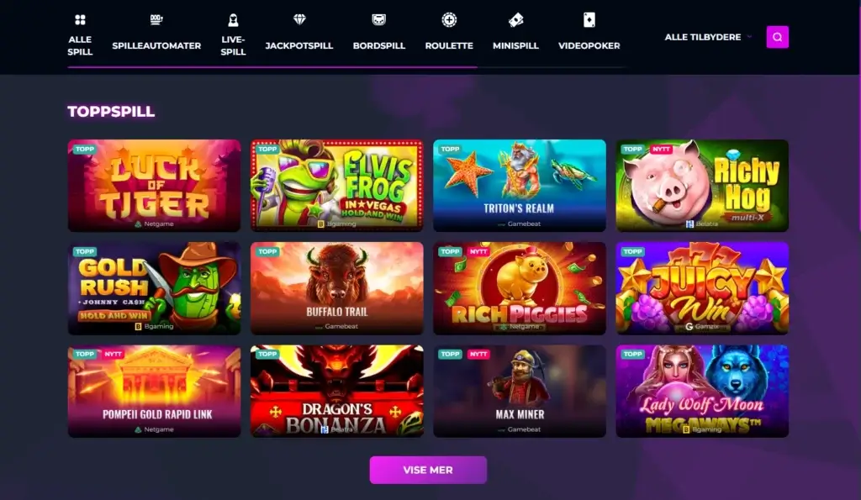The height and width of the screenshot is (500, 861).
Task: Click the Roulette wheel icon
Action: tap(449, 20)
